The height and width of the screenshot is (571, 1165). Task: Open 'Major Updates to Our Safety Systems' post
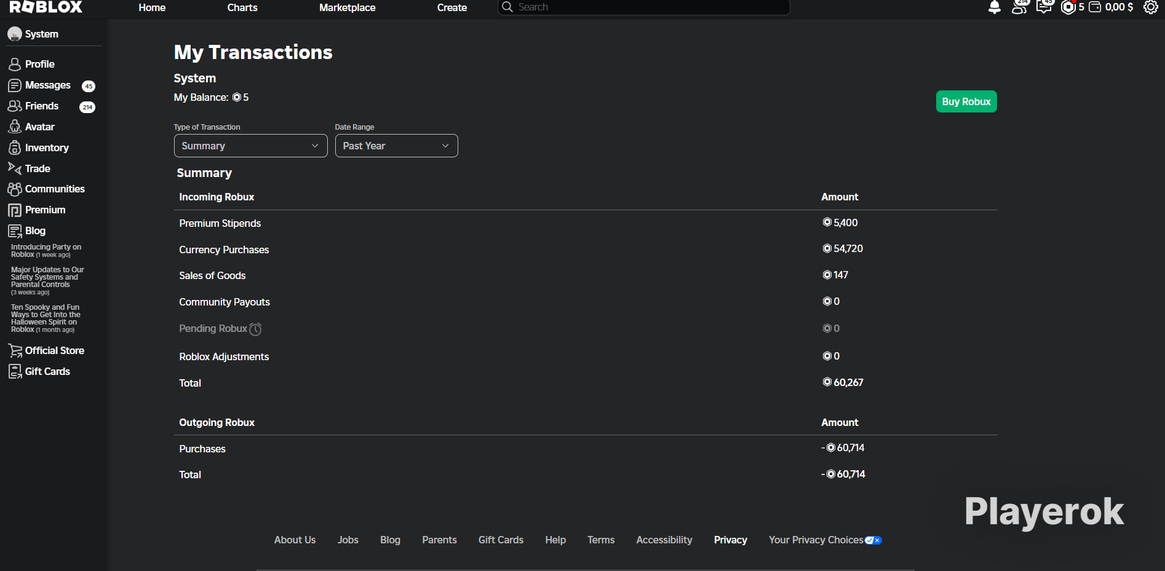coord(47,281)
